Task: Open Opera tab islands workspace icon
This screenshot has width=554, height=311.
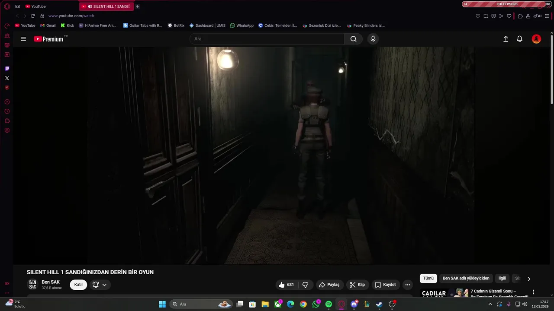Action: (x=18, y=6)
